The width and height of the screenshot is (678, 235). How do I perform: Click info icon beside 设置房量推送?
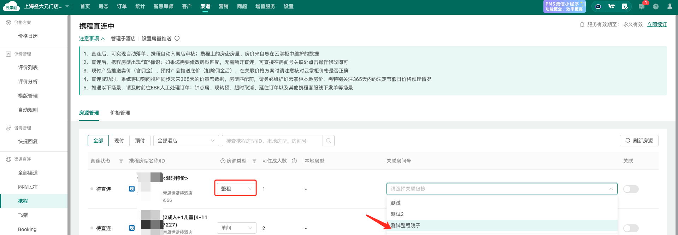pos(177,39)
